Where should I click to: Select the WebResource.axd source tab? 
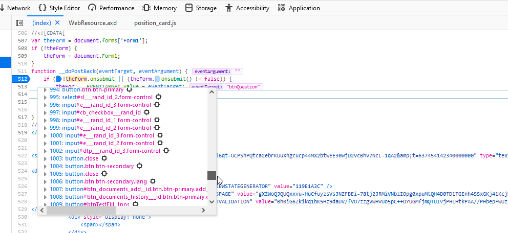[x=93, y=23]
